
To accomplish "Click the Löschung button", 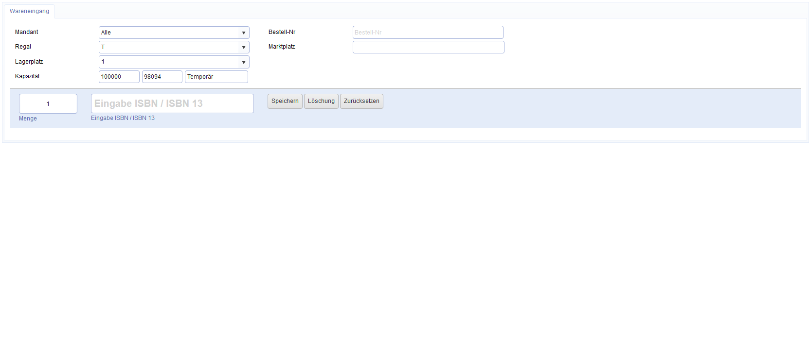I will [321, 101].
